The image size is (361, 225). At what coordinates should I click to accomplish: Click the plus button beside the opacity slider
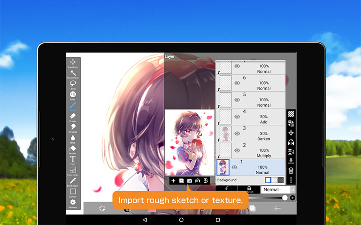click(292, 198)
